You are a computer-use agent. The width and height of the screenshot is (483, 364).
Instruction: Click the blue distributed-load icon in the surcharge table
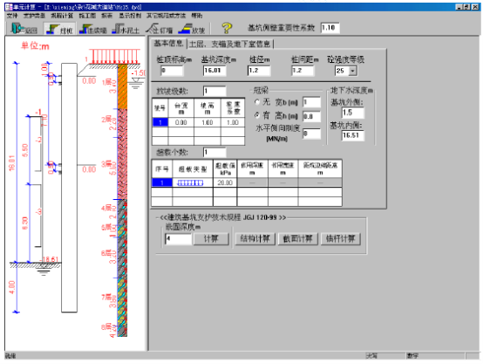pyautogui.click(x=190, y=183)
